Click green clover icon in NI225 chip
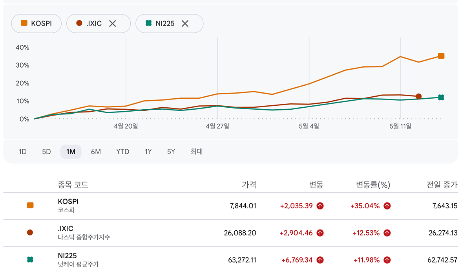This screenshot has height=274, width=471. click(148, 24)
